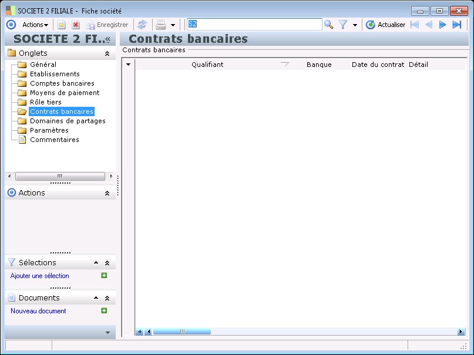Image resolution: width=474 pixels, height=355 pixels.
Task: Open the Rôle tiers folder
Action: tap(46, 102)
